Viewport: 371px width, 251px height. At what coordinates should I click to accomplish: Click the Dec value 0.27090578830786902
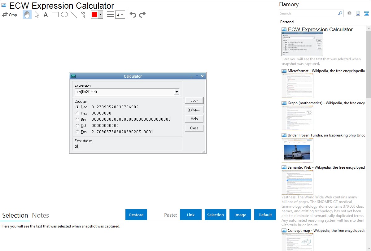(x=115, y=107)
